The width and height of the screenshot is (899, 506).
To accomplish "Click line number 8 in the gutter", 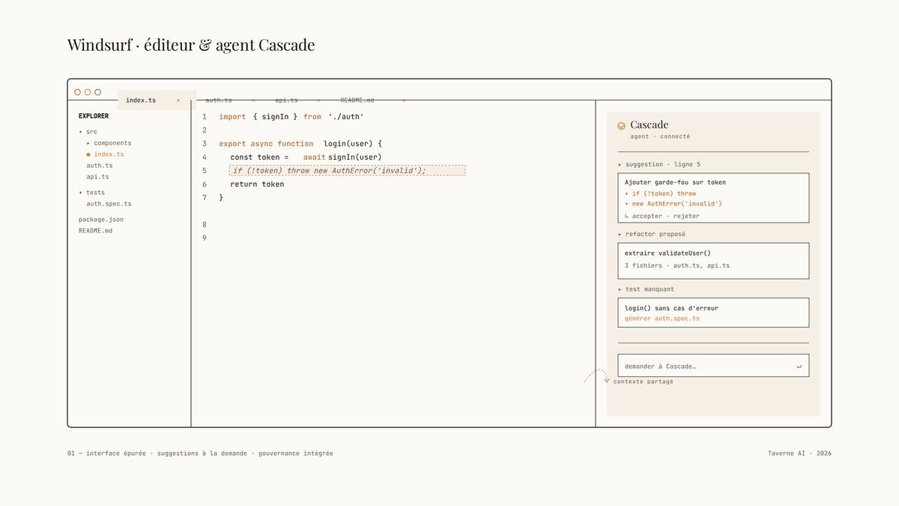I will point(205,224).
